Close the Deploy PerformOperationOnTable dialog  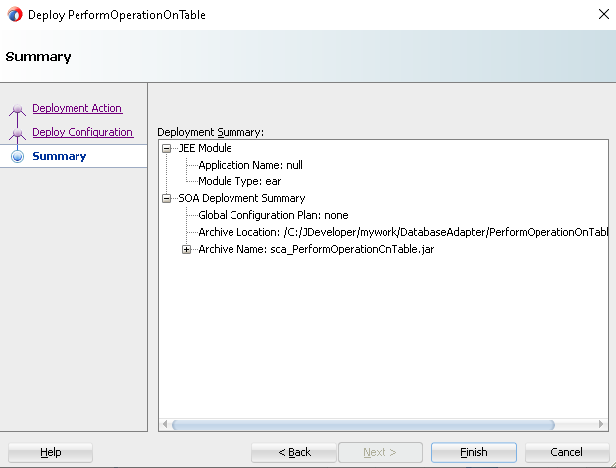pyautogui.click(x=604, y=14)
